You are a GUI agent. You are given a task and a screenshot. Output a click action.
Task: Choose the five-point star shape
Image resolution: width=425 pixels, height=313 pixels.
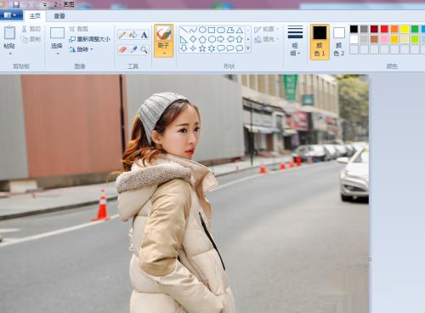coord(202,48)
